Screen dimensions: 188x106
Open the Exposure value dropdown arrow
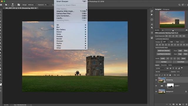[x=49, y=5]
